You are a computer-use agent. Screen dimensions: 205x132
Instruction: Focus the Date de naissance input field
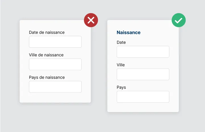click(x=55, y=42)
